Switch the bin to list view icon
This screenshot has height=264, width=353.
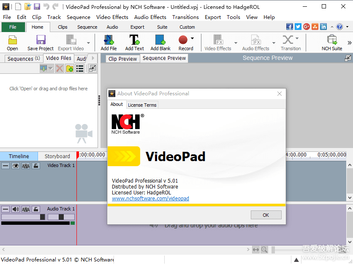[80, 68]
